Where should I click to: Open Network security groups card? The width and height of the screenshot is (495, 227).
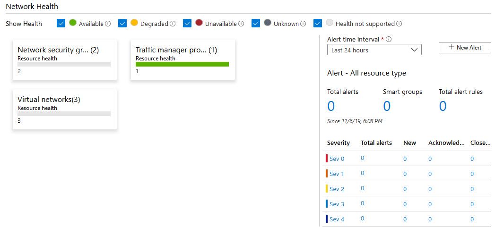pyautogui.click(x=65, y=59)
